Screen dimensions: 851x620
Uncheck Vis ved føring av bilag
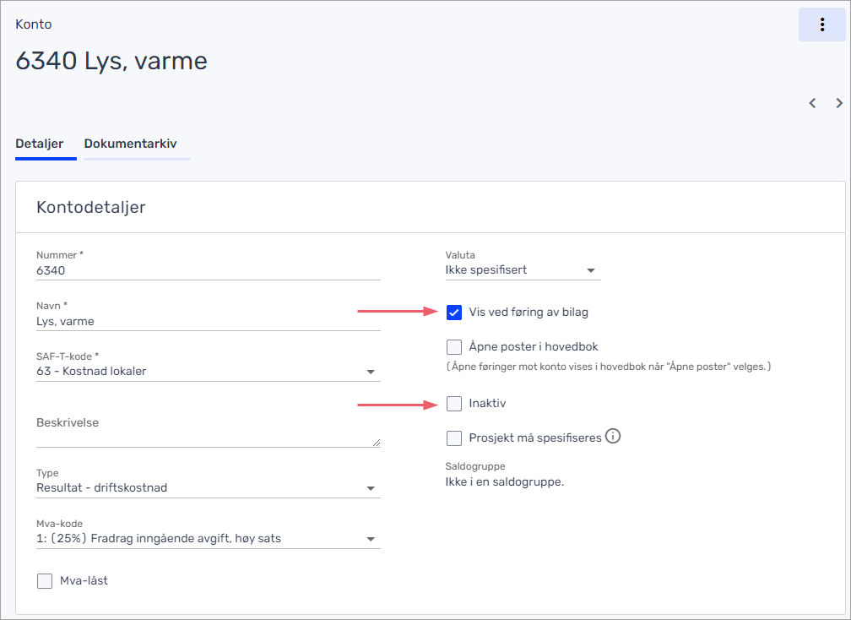pos(454,313)
